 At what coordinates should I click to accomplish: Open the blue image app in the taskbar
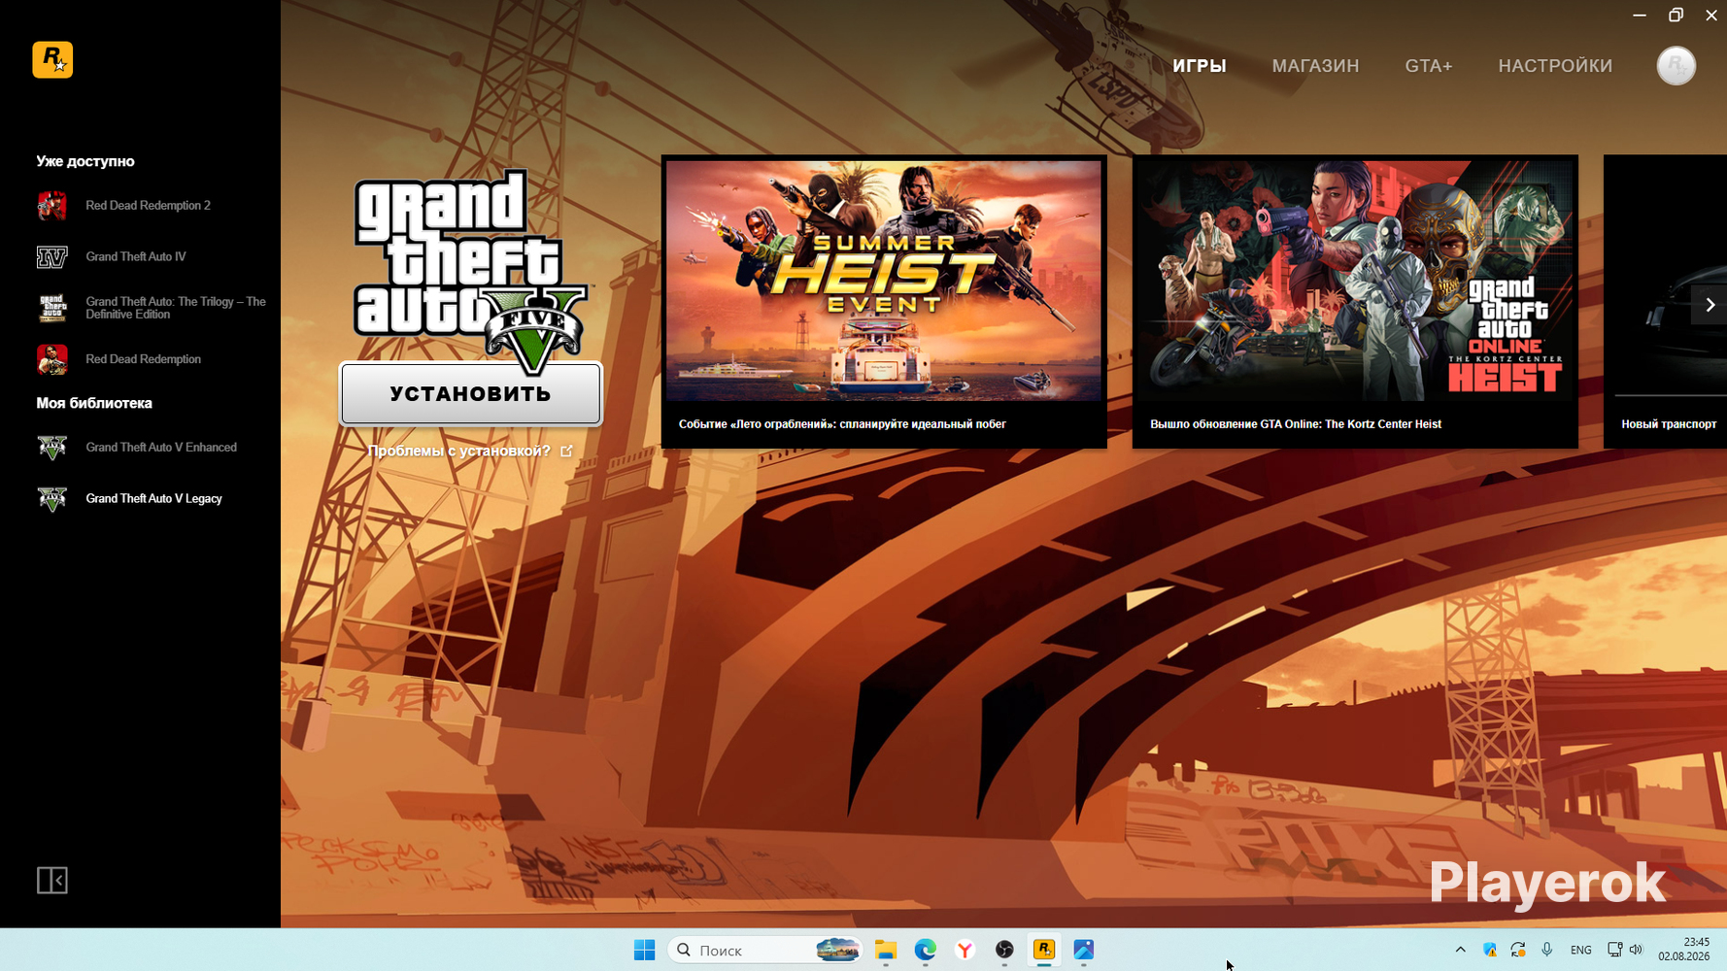point(1084,950)
